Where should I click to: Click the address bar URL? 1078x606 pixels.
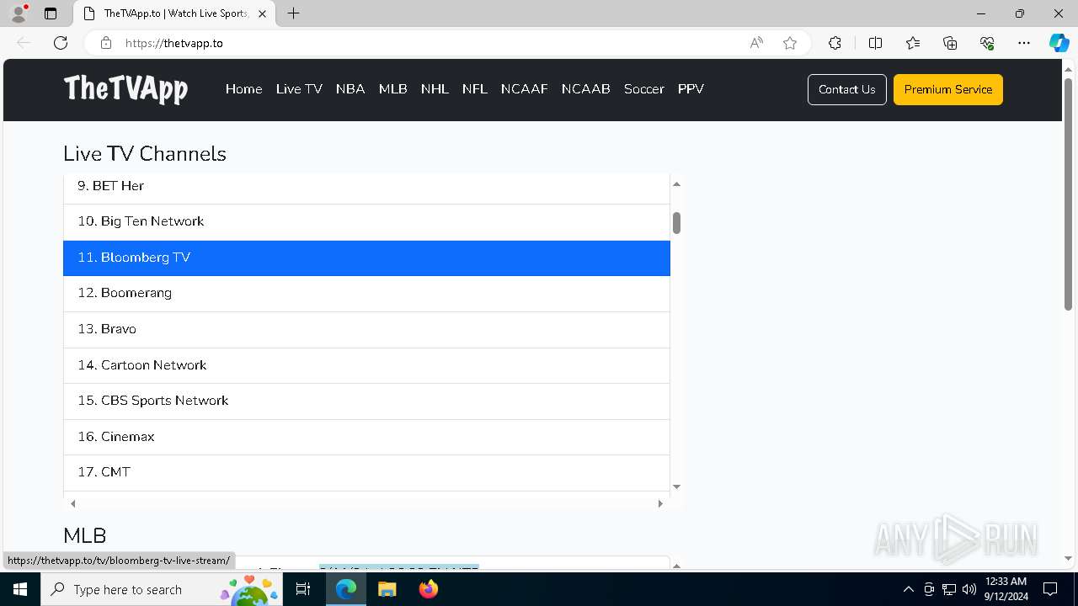point(174,43)
